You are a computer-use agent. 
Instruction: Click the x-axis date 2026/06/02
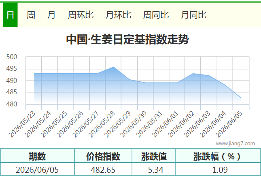(181, 124)
